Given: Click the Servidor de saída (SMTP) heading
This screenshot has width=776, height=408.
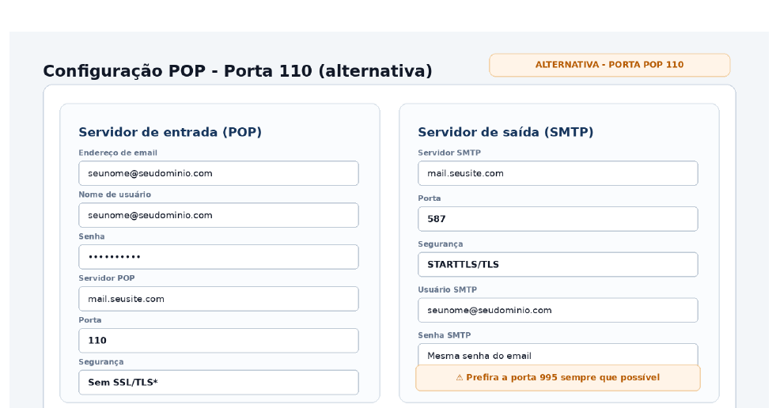Looking at the screenshot, I should (x=505, y=132).
